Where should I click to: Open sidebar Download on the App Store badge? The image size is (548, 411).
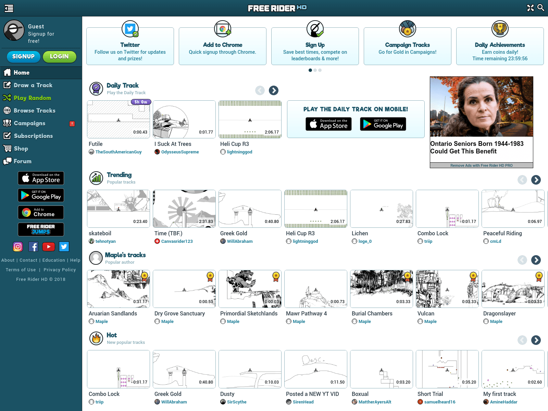[41, 178]
